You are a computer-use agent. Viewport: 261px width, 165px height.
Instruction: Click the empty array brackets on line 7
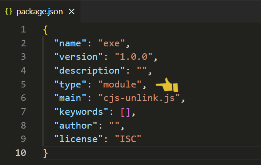pyautogui.click(x=125, y=112)
